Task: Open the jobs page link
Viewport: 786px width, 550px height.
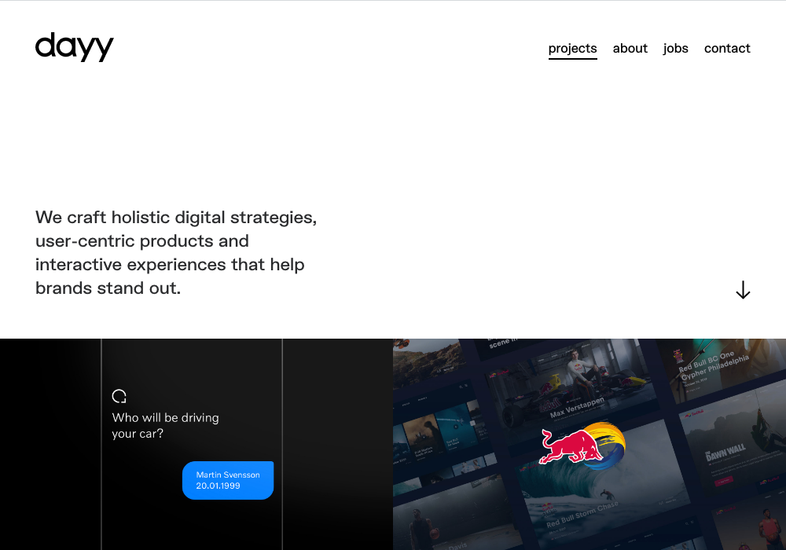Action: click(x=675, y=49)
